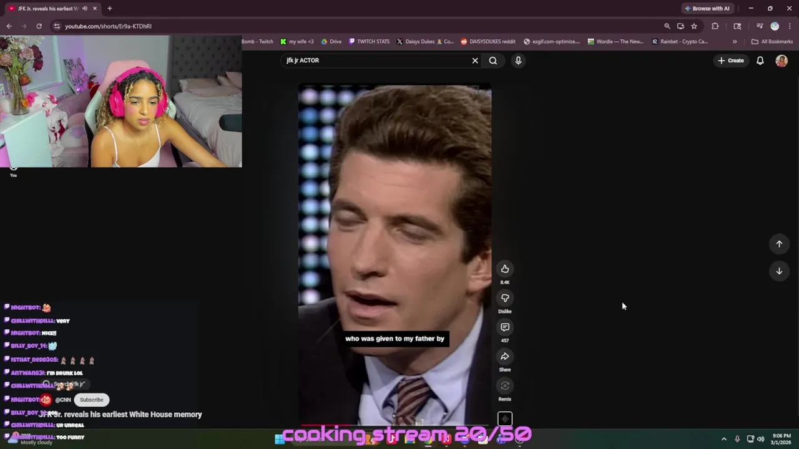Go to the next short arrow

[779, 271]
